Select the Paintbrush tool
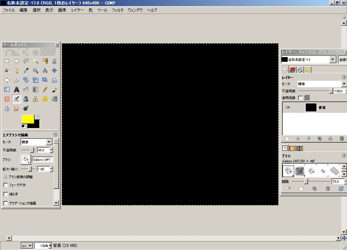The image size is (347, 250). point(55,90)
